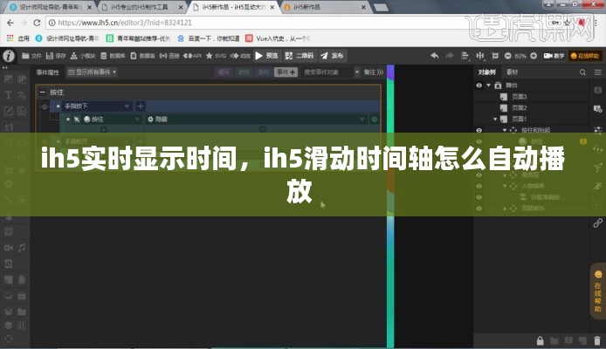Open the distribute spacing tool
Image resolution: width=606 pixels, height=349 pixels.
coord(480,56)
